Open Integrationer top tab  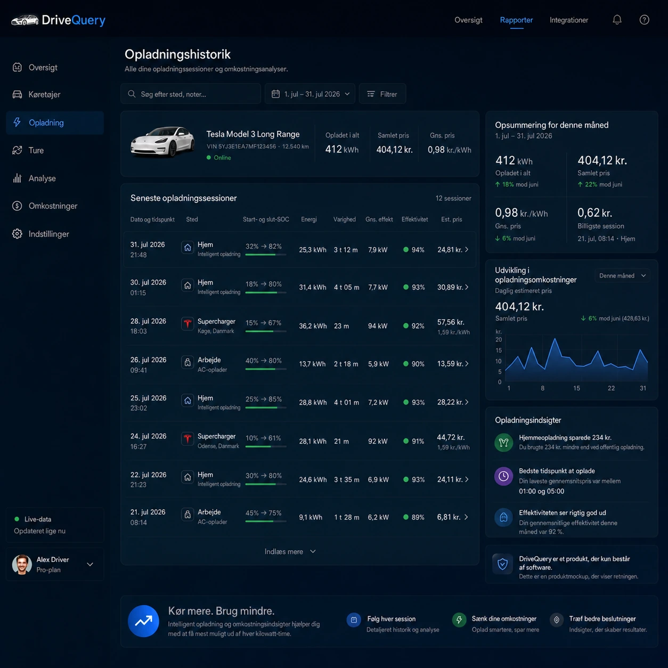(569, 20)
